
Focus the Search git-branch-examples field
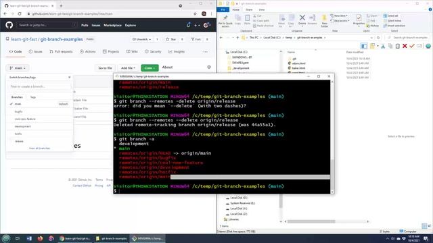[x=407, y=38]
